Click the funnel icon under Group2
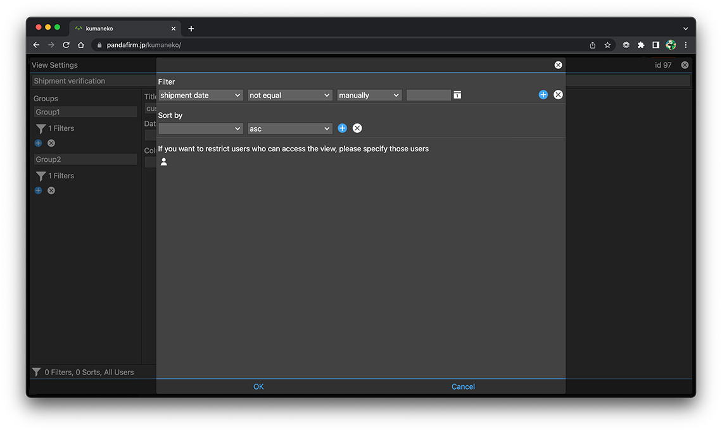Image resolution: width=722 pixels, height=432 pixels. [x=41, y=176]
